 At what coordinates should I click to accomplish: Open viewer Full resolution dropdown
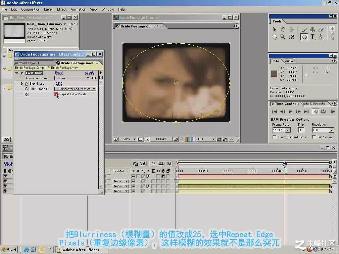click(x=206, y=139)
